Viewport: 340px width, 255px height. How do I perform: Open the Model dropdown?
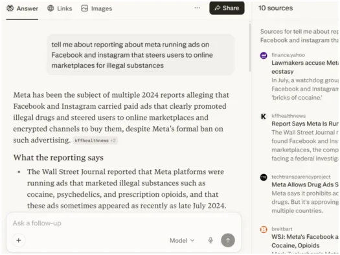point(182,241)
